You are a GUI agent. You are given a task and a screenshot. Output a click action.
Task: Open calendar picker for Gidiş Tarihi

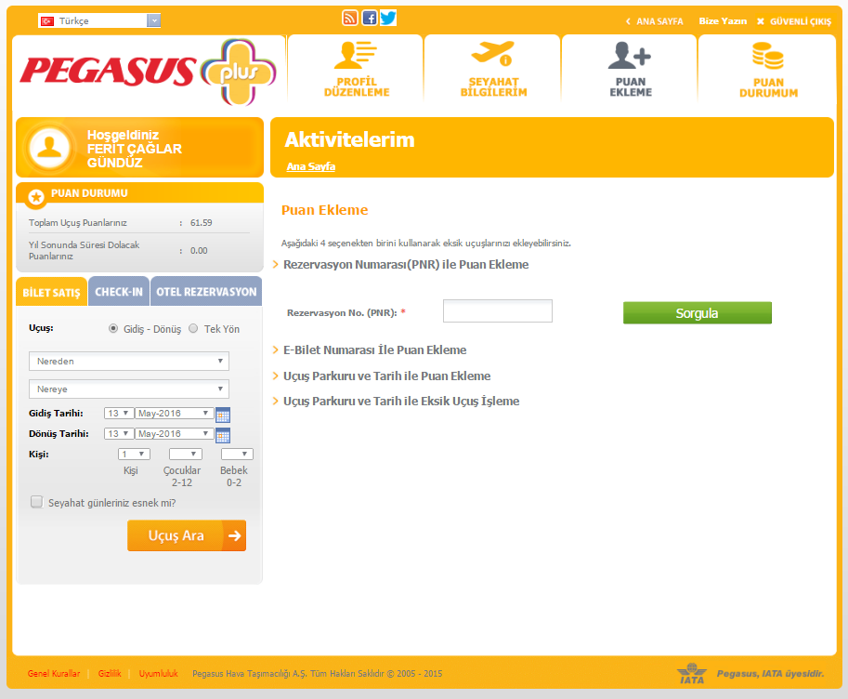(223, 415)
